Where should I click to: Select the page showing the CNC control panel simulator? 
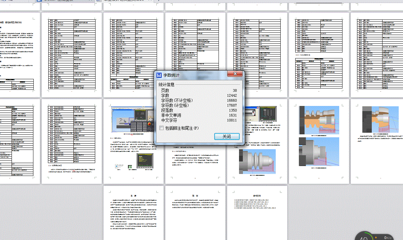tap(134, 141)
